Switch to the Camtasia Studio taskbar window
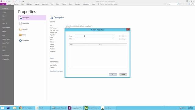Image resolution: width=195 pixels, height=110 pixels. tap(92, 108)
